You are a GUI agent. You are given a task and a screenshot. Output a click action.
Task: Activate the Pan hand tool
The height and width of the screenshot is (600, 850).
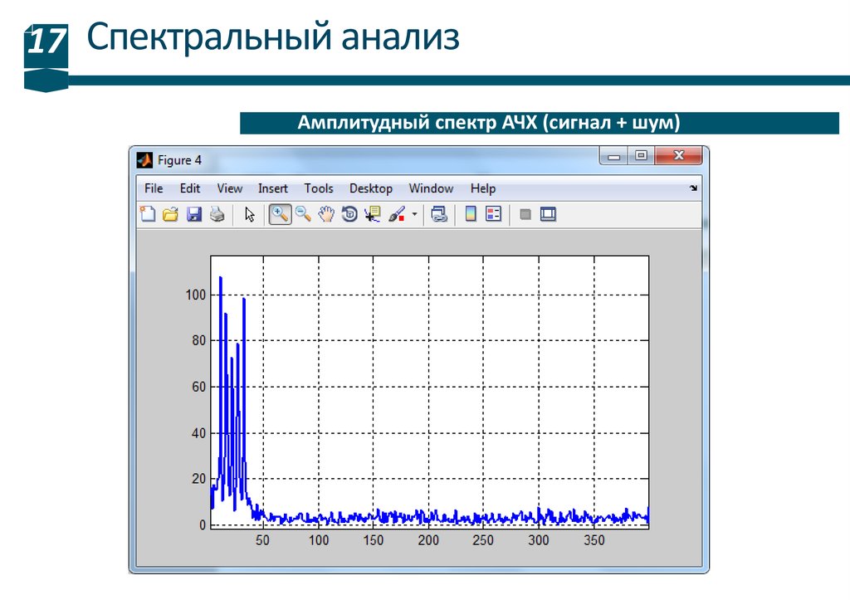(x=326, y=215)
